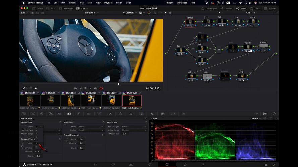This screenshot has height=167, width=298.
Task: Reset the Temporal NR settings
Action: tap(60, 122)
